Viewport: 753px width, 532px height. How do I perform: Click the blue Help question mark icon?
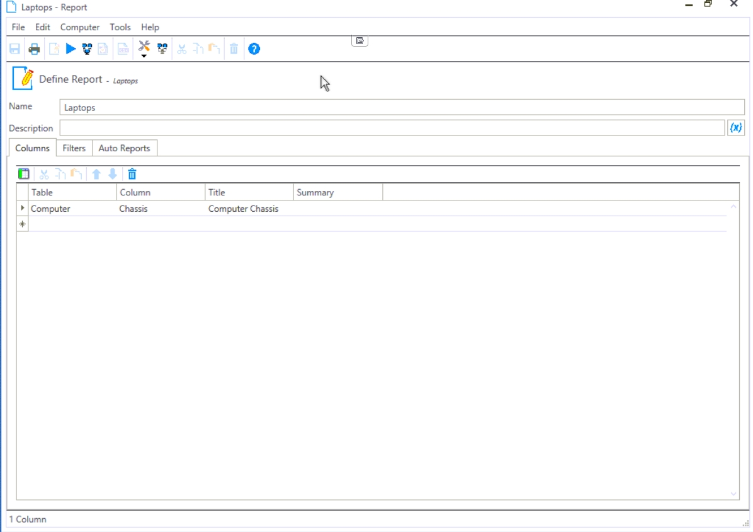click(x=254, y=49)
